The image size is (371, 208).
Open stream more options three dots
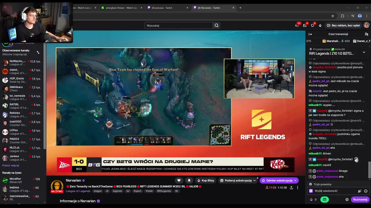click(297, 187)
